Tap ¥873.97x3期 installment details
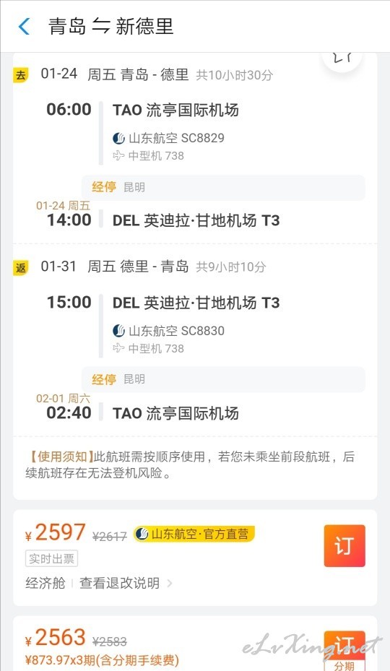 pyautogui.click(x=102, y=660)
